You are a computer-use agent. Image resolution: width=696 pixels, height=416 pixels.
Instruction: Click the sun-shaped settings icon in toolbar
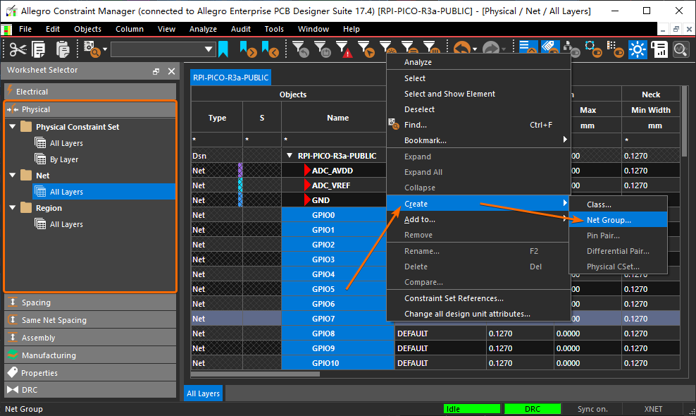(638, 49)
